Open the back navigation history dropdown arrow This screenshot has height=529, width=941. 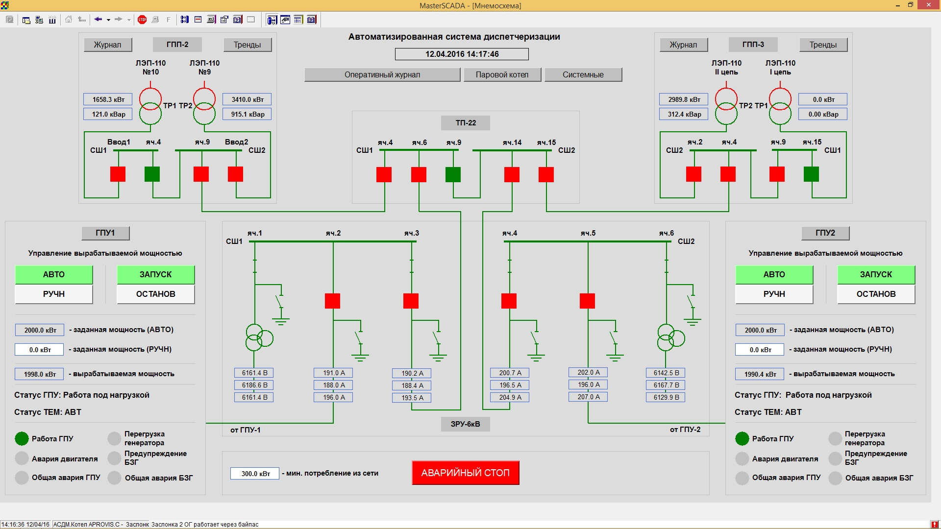(108, 20)
